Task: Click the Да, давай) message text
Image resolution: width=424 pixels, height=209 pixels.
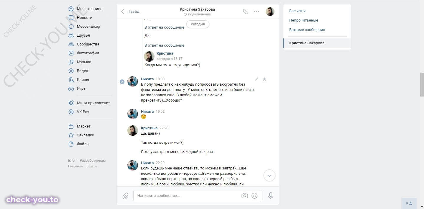Action: (x=150, y=133)
